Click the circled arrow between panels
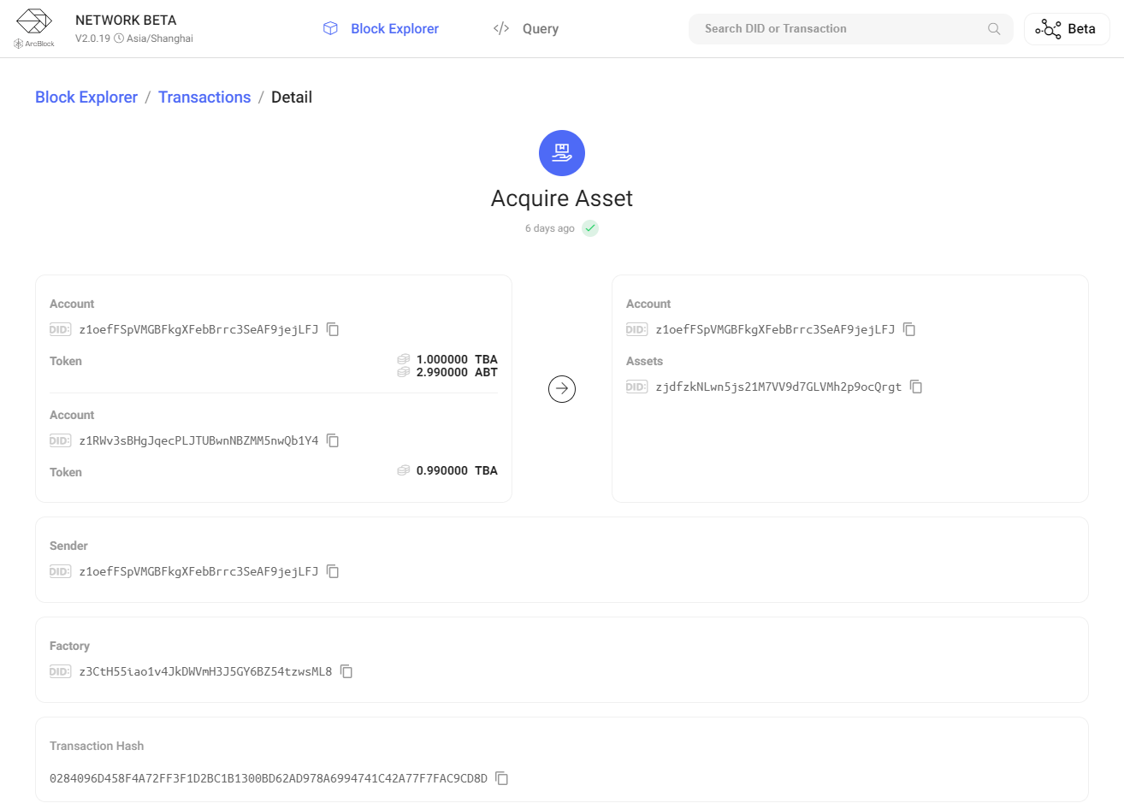This screenshot has height=809, width=1124. 562,389
